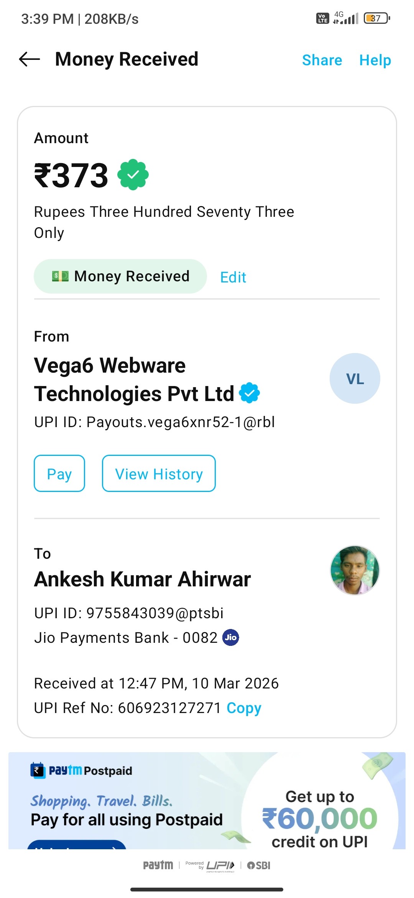
Task: Tap the Jio bank logo icon
Action: (x=231, y=637)
